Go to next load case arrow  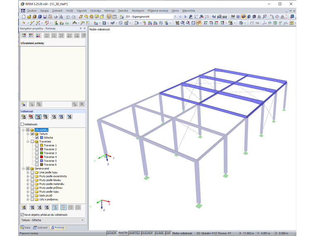[x=185, y=17]
